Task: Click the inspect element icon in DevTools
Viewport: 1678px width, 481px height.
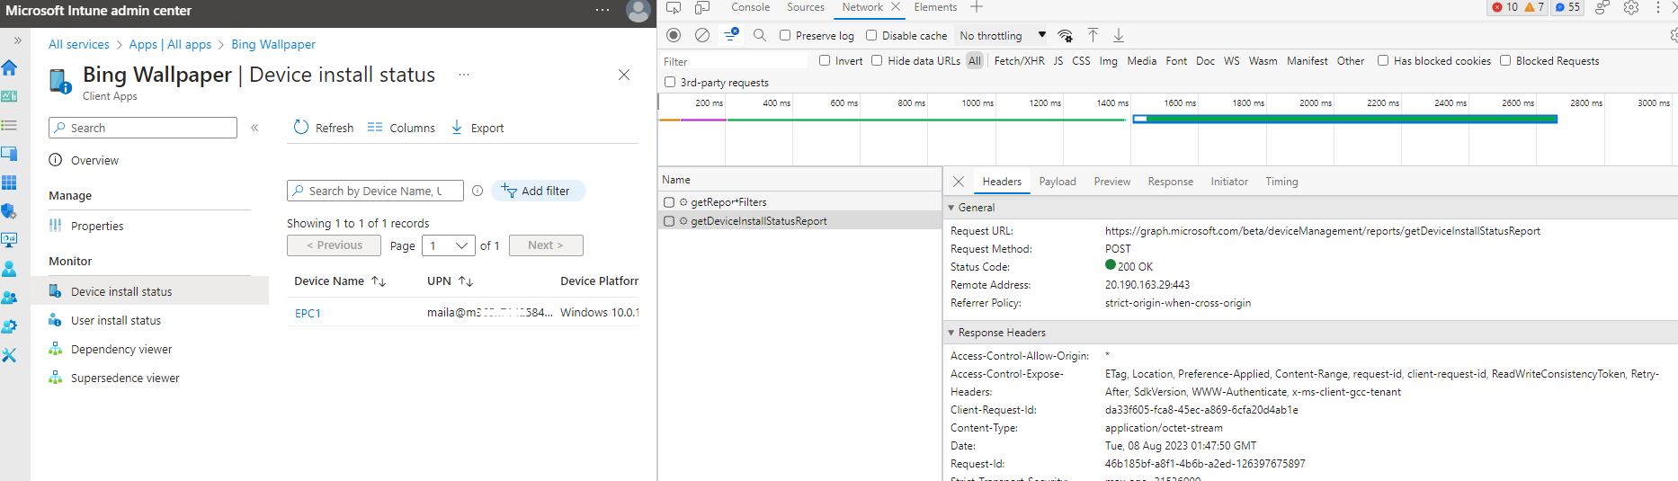Action: point(674,7)
